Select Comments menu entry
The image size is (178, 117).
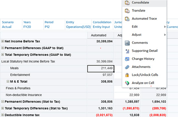pos(144,43)
